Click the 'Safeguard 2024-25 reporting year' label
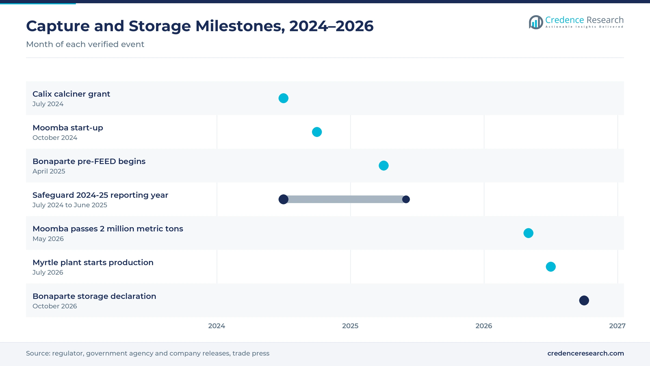This screenshot has width=650, height=366. pos(100,195)
